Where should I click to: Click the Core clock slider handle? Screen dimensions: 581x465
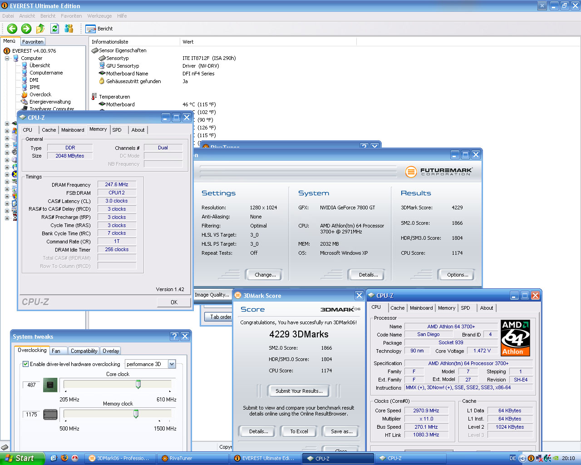[138, 385]
